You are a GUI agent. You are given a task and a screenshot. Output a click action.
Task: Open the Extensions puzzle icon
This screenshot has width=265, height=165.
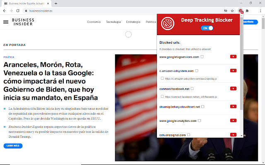(247, 11)
